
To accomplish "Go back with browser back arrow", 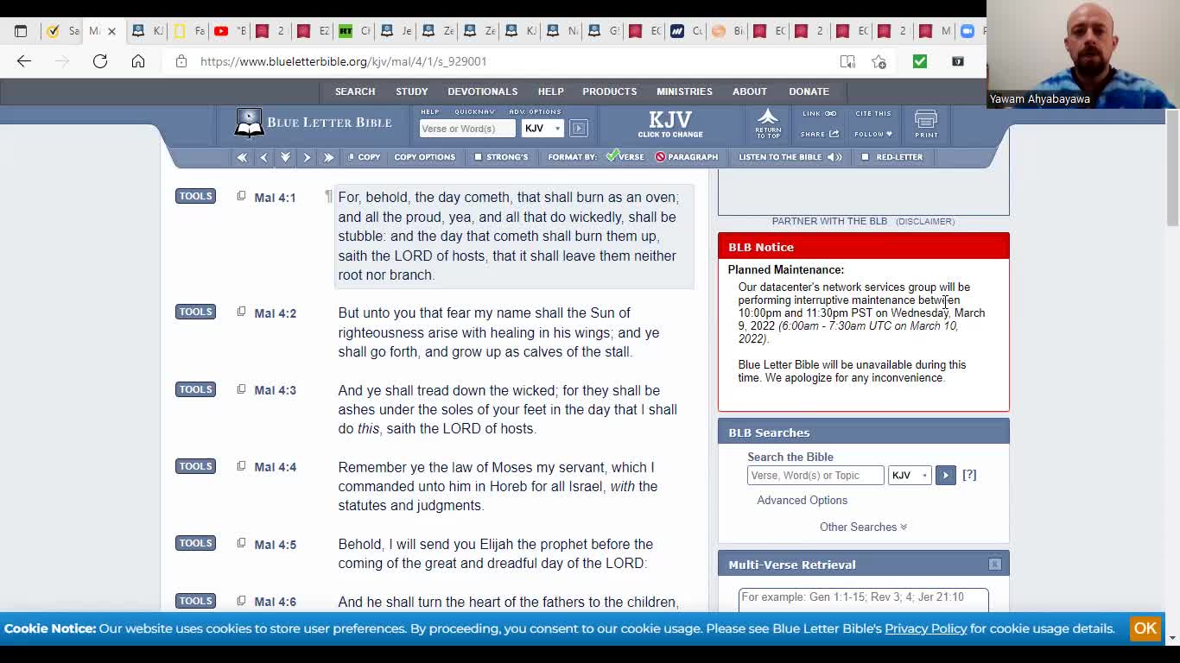I will coord(24,61).
